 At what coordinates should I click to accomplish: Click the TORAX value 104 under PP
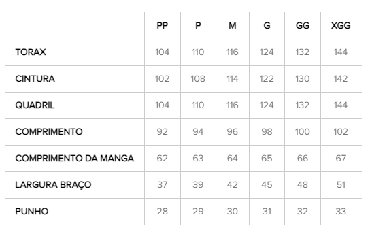click(163, 52)
